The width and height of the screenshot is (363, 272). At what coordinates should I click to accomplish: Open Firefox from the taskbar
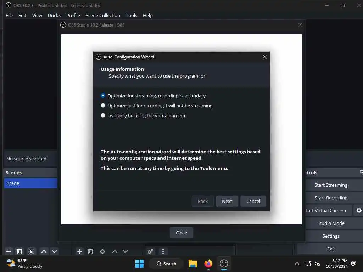(x=208, y=263)
